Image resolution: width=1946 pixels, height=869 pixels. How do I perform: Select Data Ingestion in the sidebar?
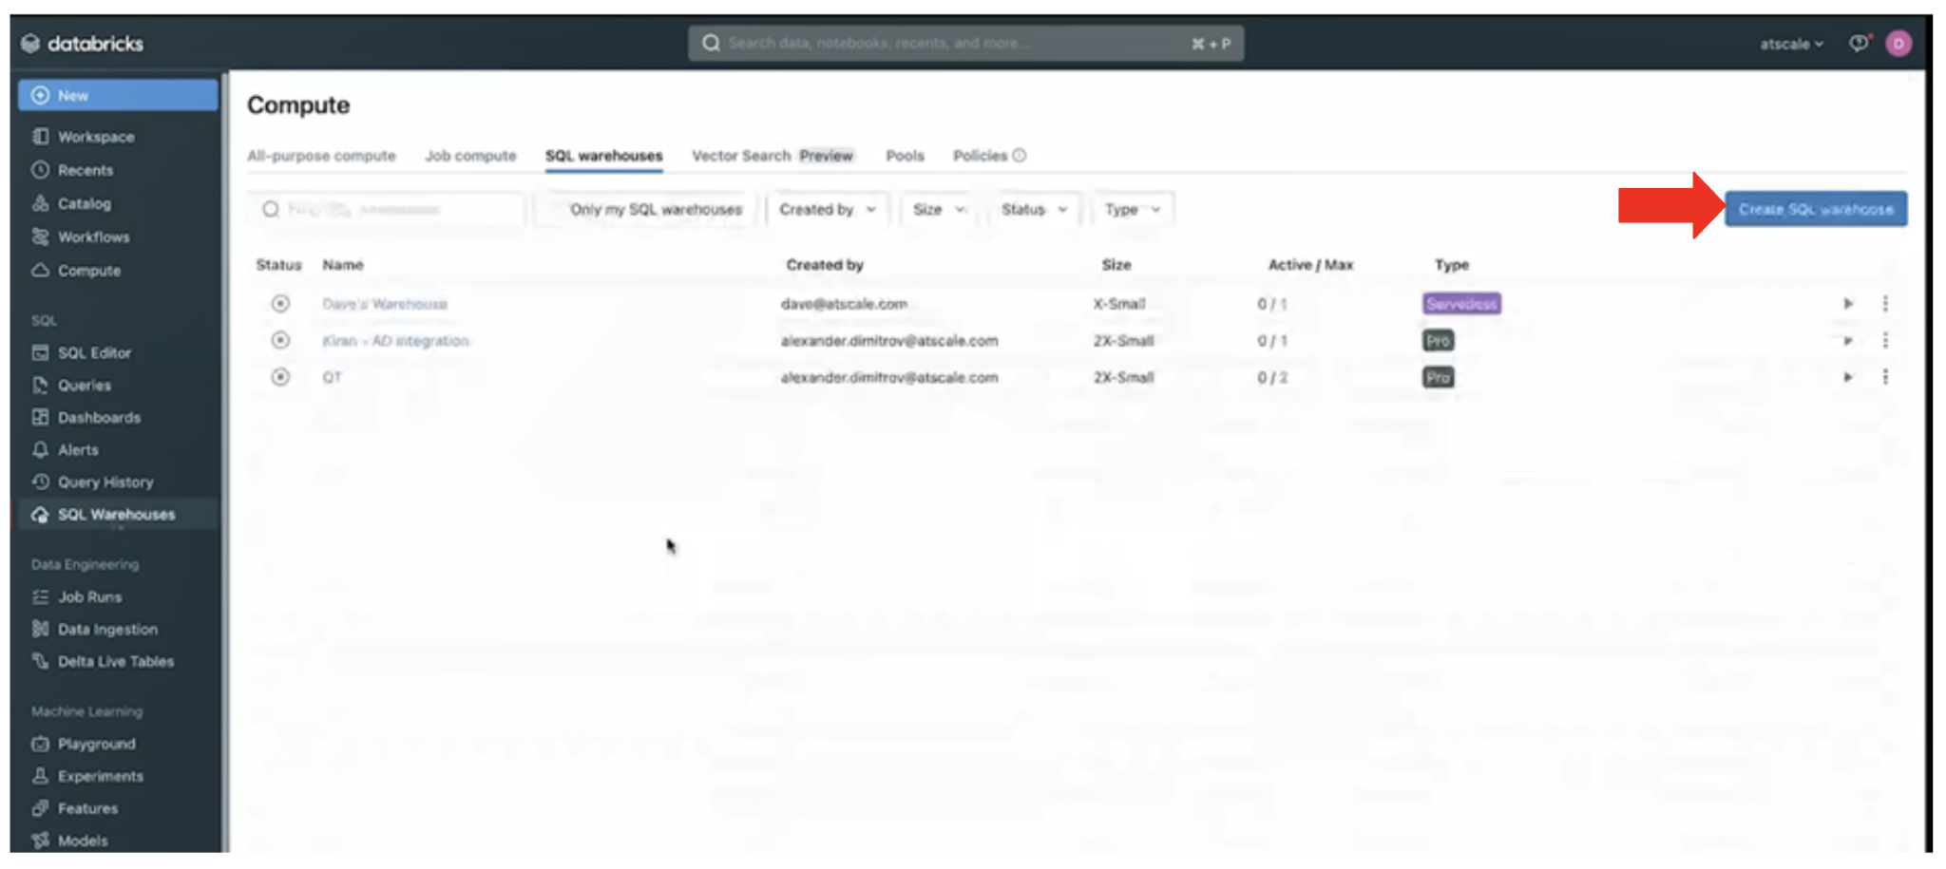107,629
